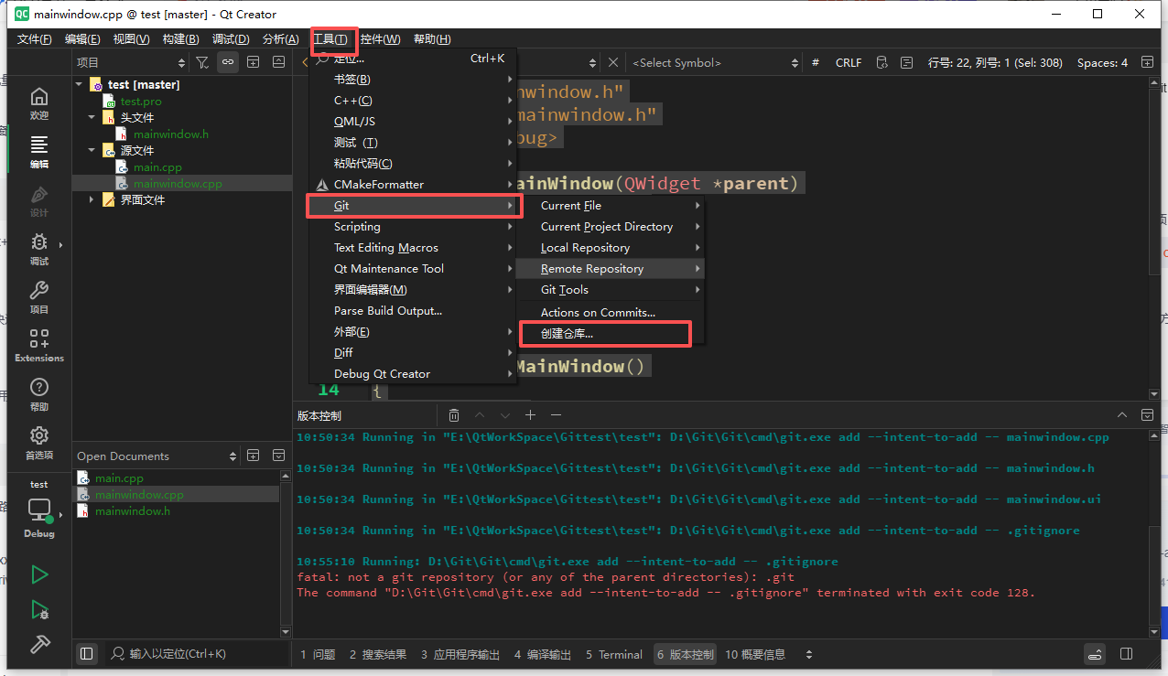Open test.pro in project tree
The width and height of the screenshot is (1168, 676).
[x=140, y=102]
